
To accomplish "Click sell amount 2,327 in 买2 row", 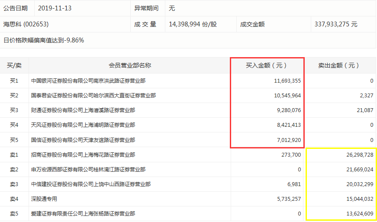I will point(367,96).
